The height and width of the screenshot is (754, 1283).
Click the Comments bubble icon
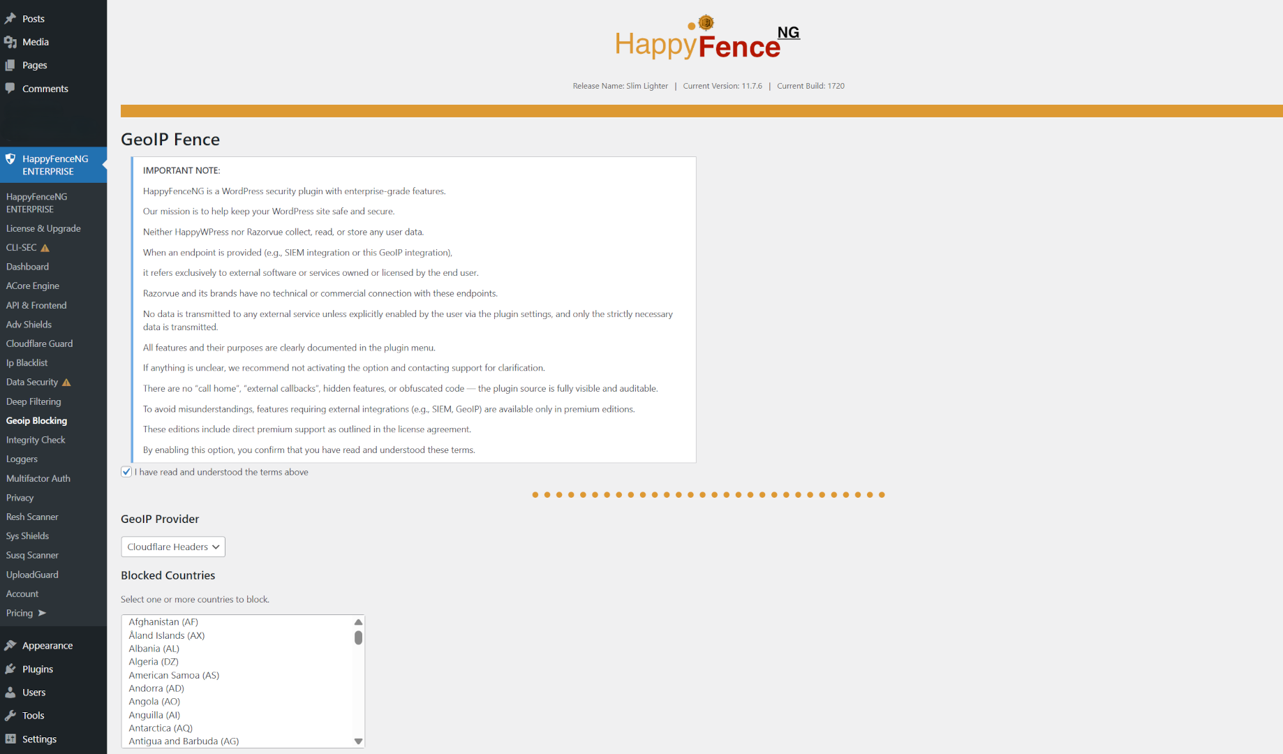point(10,89)
